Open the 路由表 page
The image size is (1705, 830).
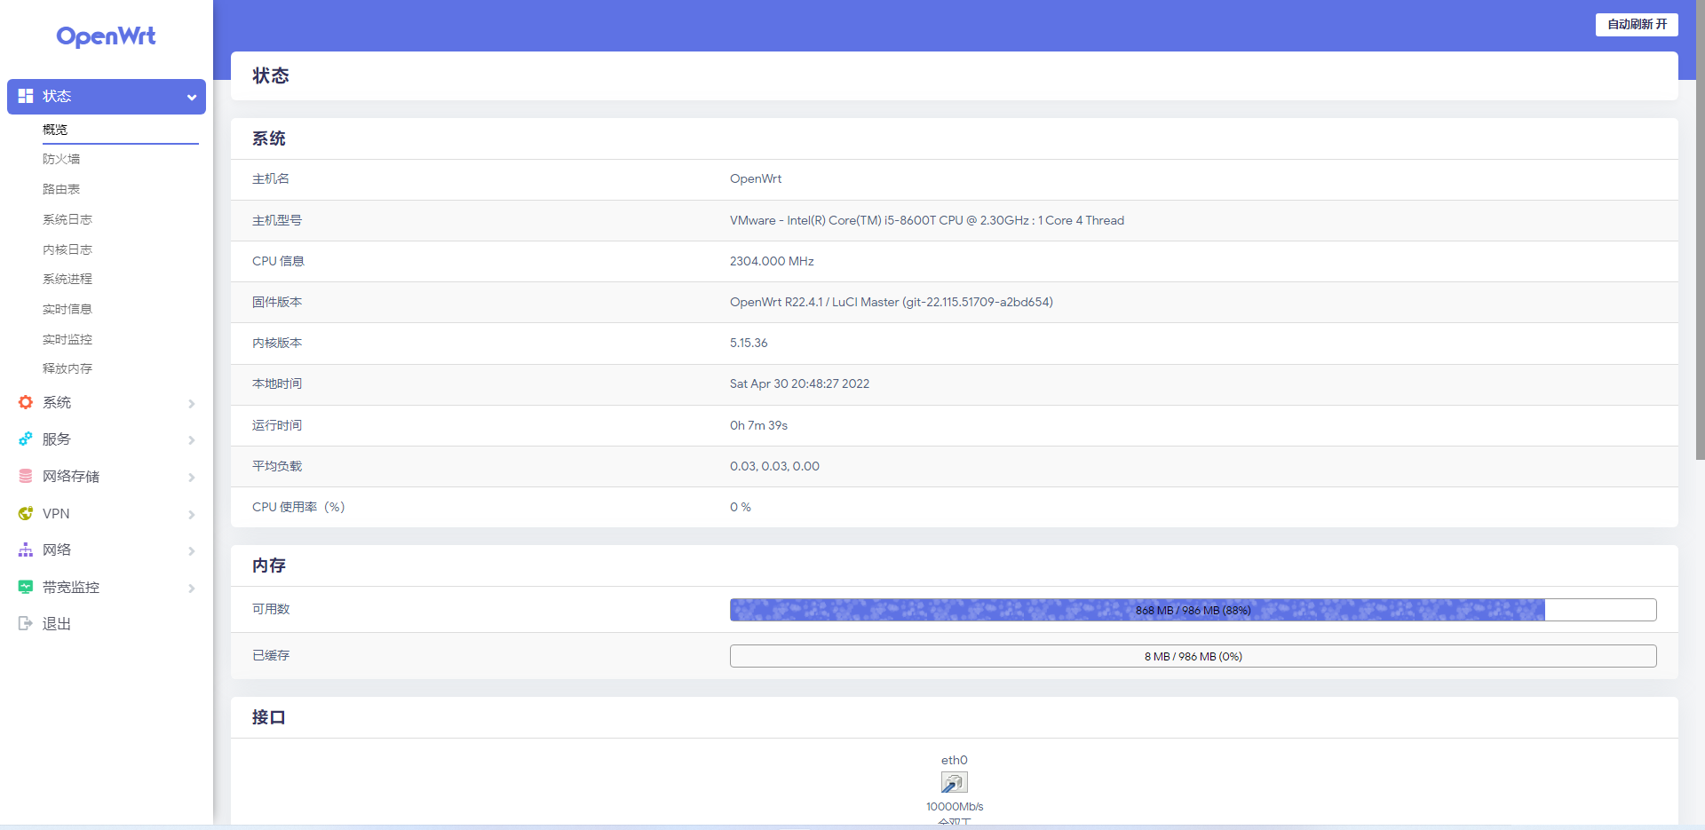(61, 189)
